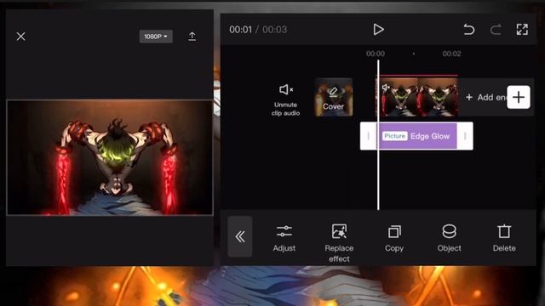
Task: Select the video clip on the timeline
Action: (416, 97)
